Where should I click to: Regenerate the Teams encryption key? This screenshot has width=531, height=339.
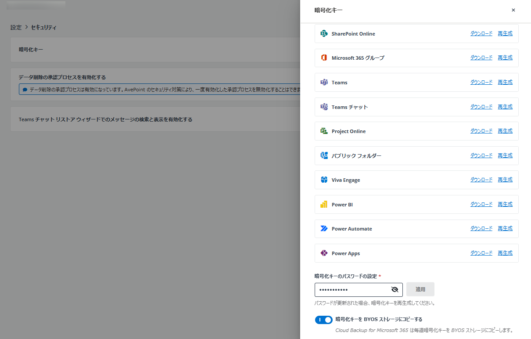[505, 82]
